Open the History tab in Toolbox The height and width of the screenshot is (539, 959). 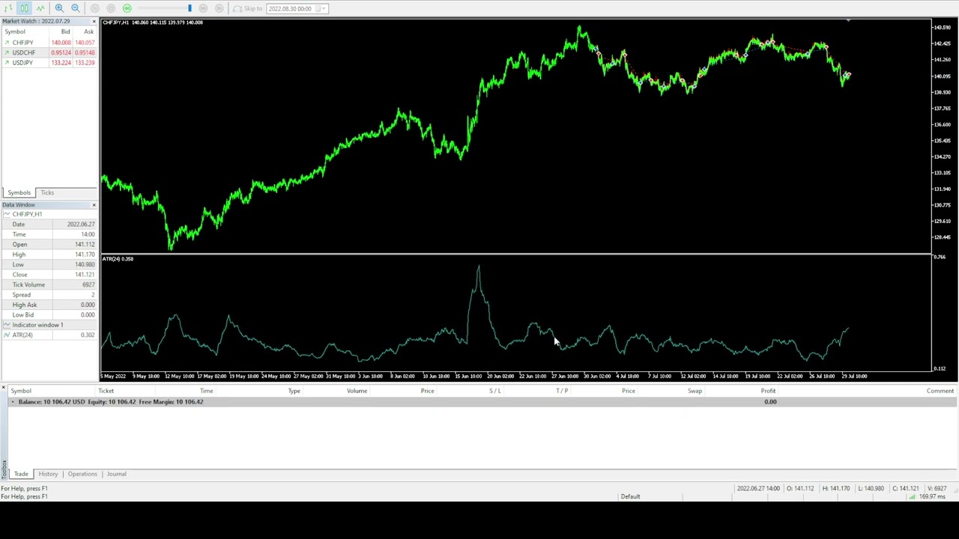point(48,474)
